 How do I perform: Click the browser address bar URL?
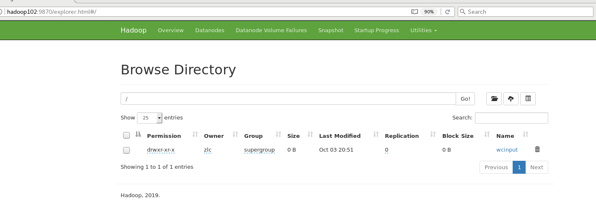(52, 12)
